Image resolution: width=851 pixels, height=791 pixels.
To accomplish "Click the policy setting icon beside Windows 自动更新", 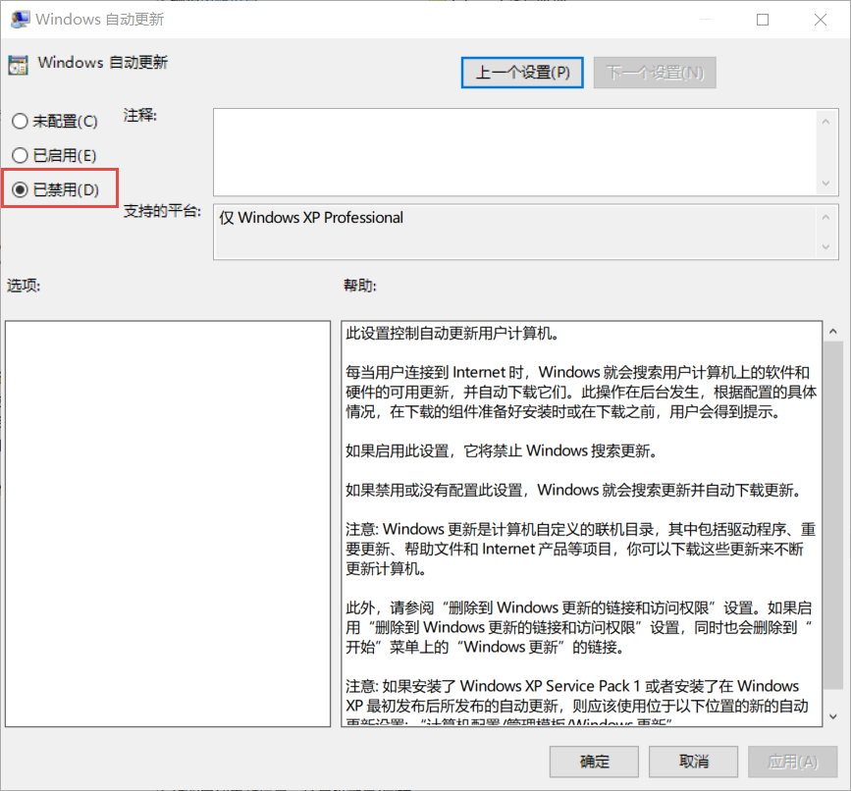I will pos(18,65).
